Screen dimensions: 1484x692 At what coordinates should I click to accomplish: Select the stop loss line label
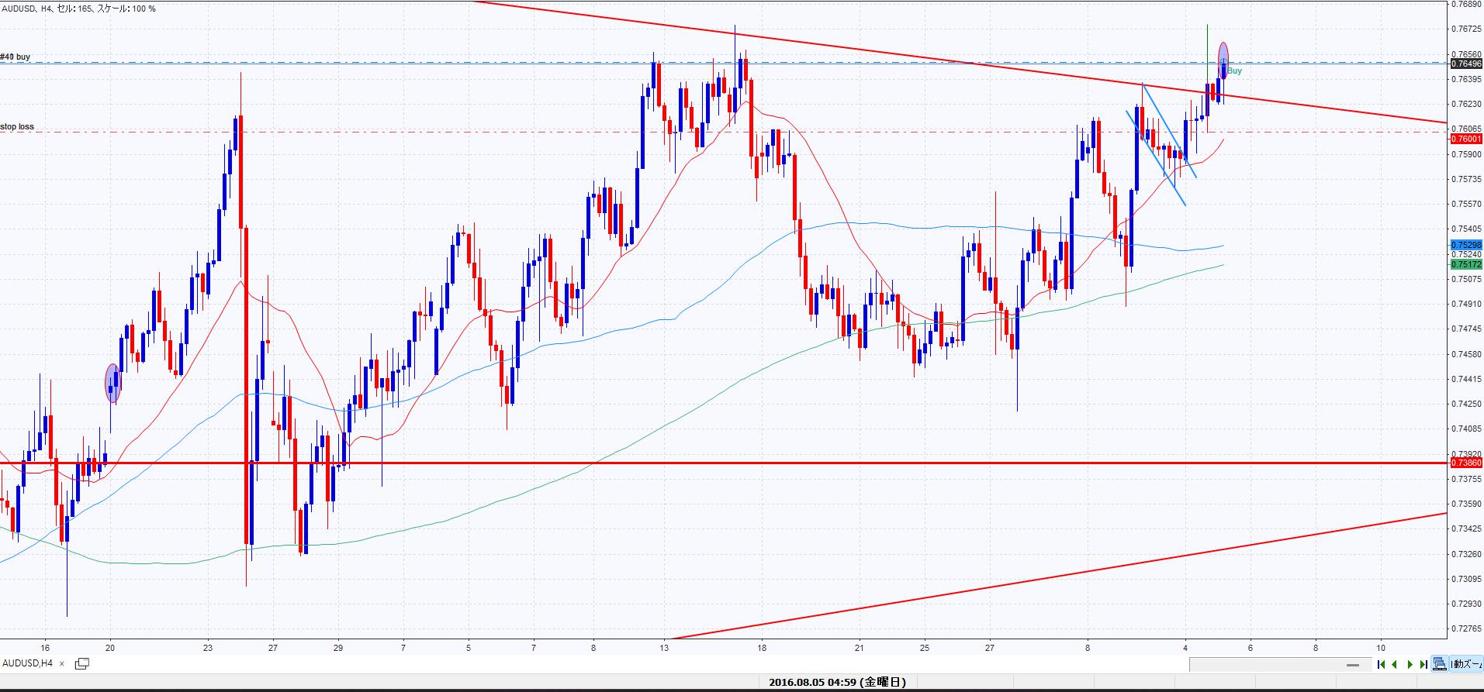point(17,126)
